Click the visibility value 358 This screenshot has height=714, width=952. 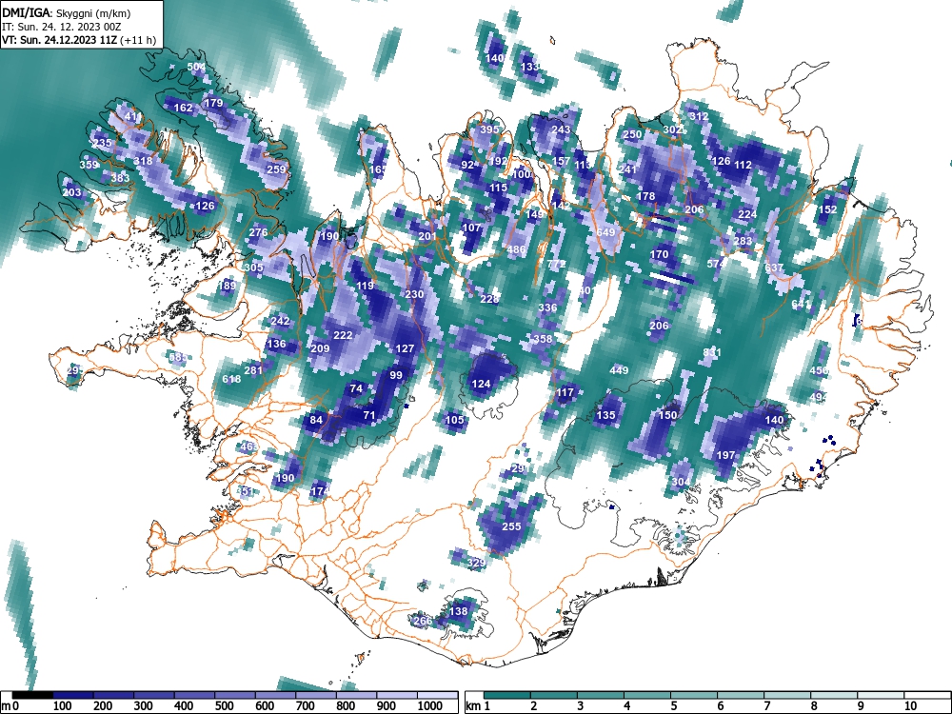coord(543,339)
